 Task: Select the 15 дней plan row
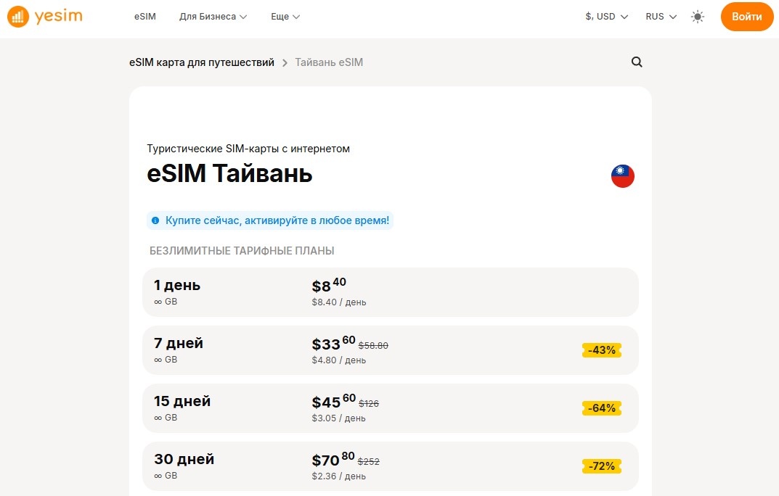[x=389, y=408]
